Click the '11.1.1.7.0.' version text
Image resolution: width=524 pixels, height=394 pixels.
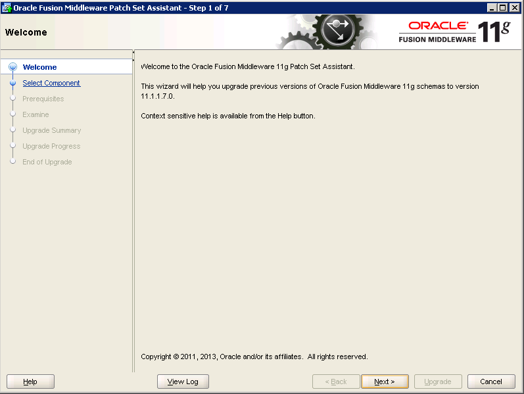(158, 96)
